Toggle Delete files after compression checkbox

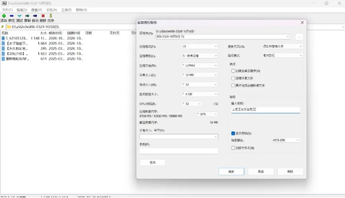[x=233, y=85]
